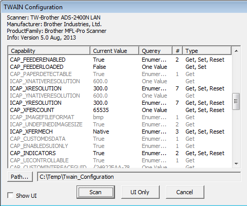
Task: Click One Value query of CAP_XFERCOUNT
Action: (x=155, y=110)
